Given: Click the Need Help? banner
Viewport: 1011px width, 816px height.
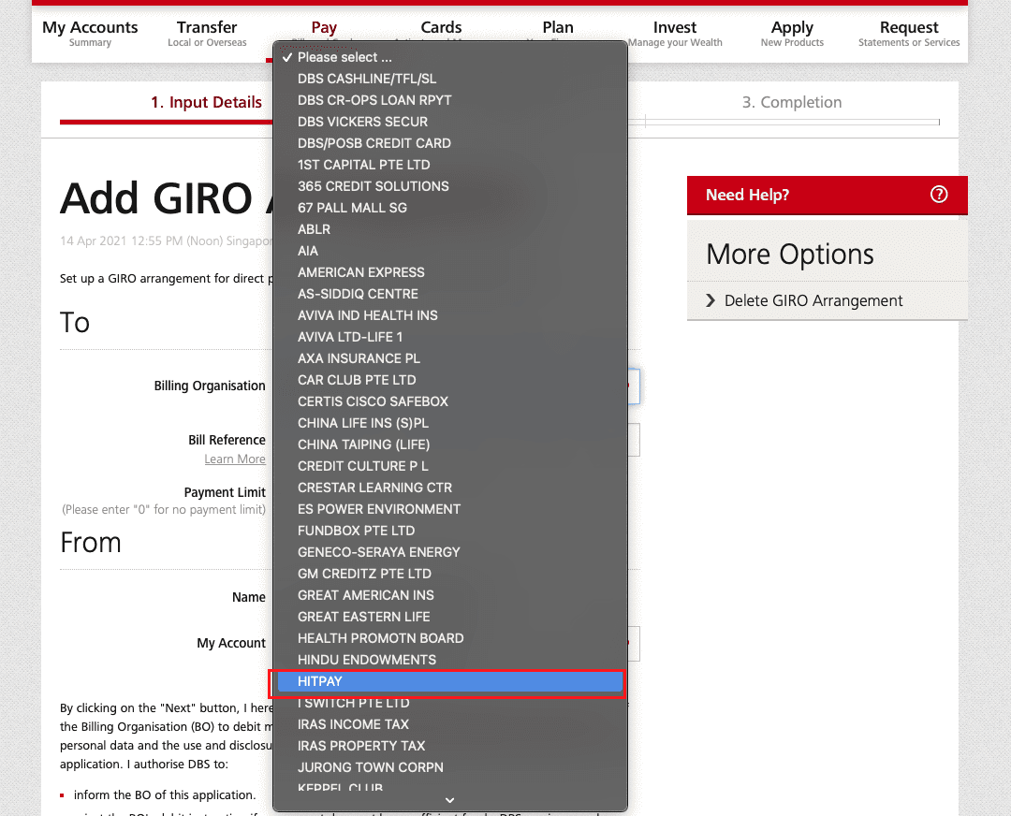Looking at the screenshot, I should coord(828,195).
